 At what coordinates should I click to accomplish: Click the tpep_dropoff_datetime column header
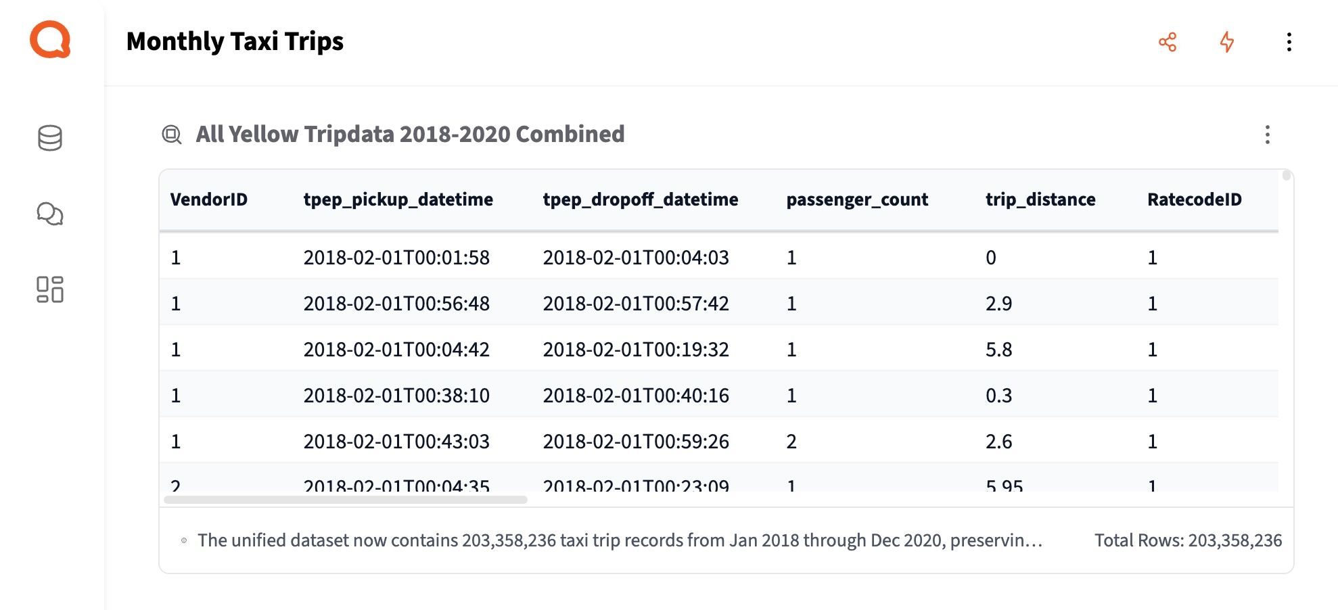tap(640, 200)
